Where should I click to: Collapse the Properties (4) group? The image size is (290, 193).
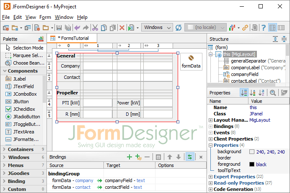[210, 146]
